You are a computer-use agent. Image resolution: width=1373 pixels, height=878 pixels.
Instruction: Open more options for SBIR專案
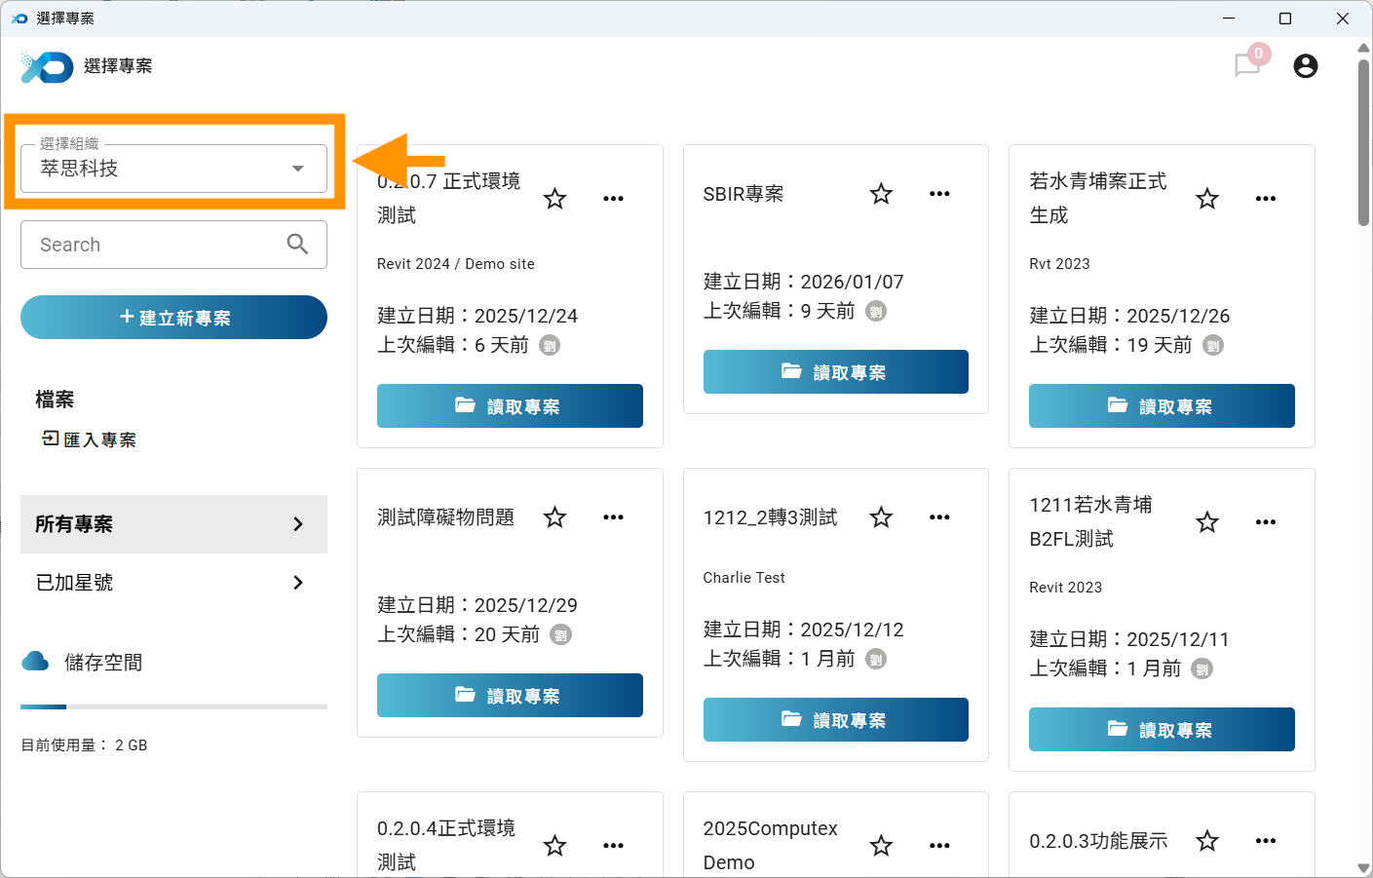939,194
